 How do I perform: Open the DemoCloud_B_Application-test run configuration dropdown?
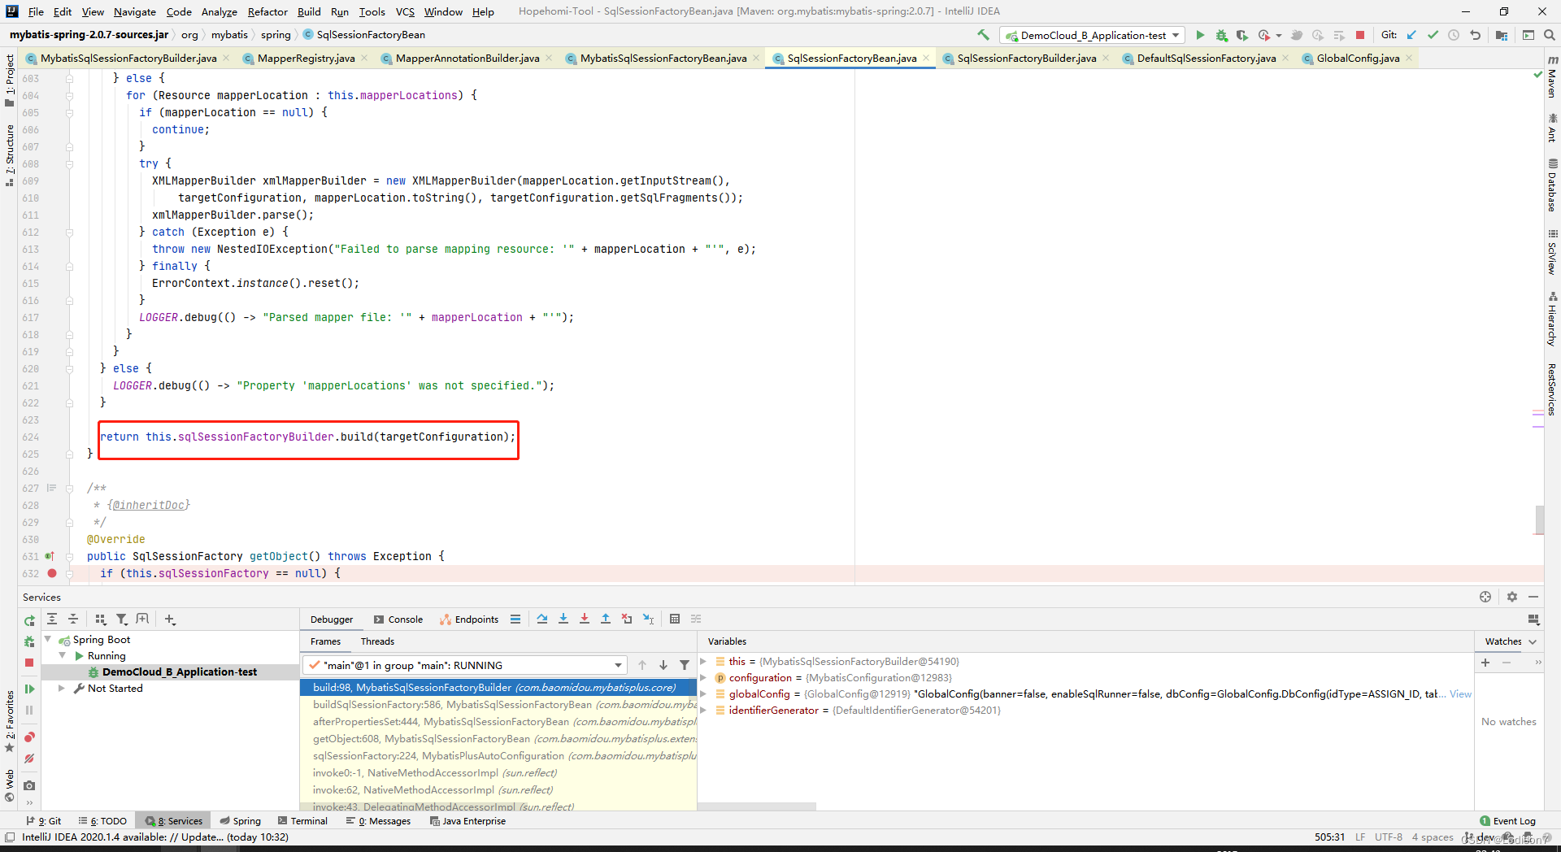(x=1092, y=35)
